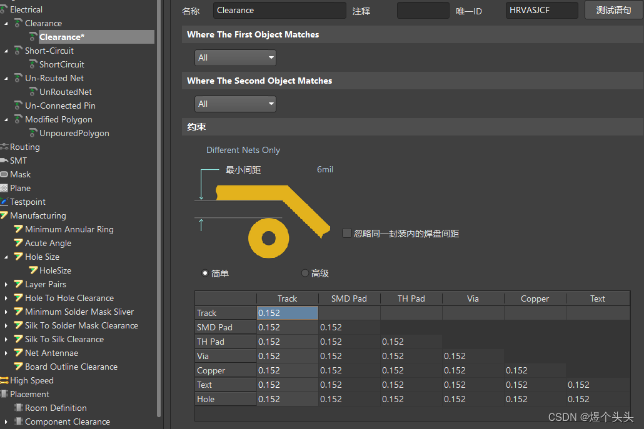Select the 简单 (Simple) radio option
Screen dimensions: 644x429
tap(205, 273)
